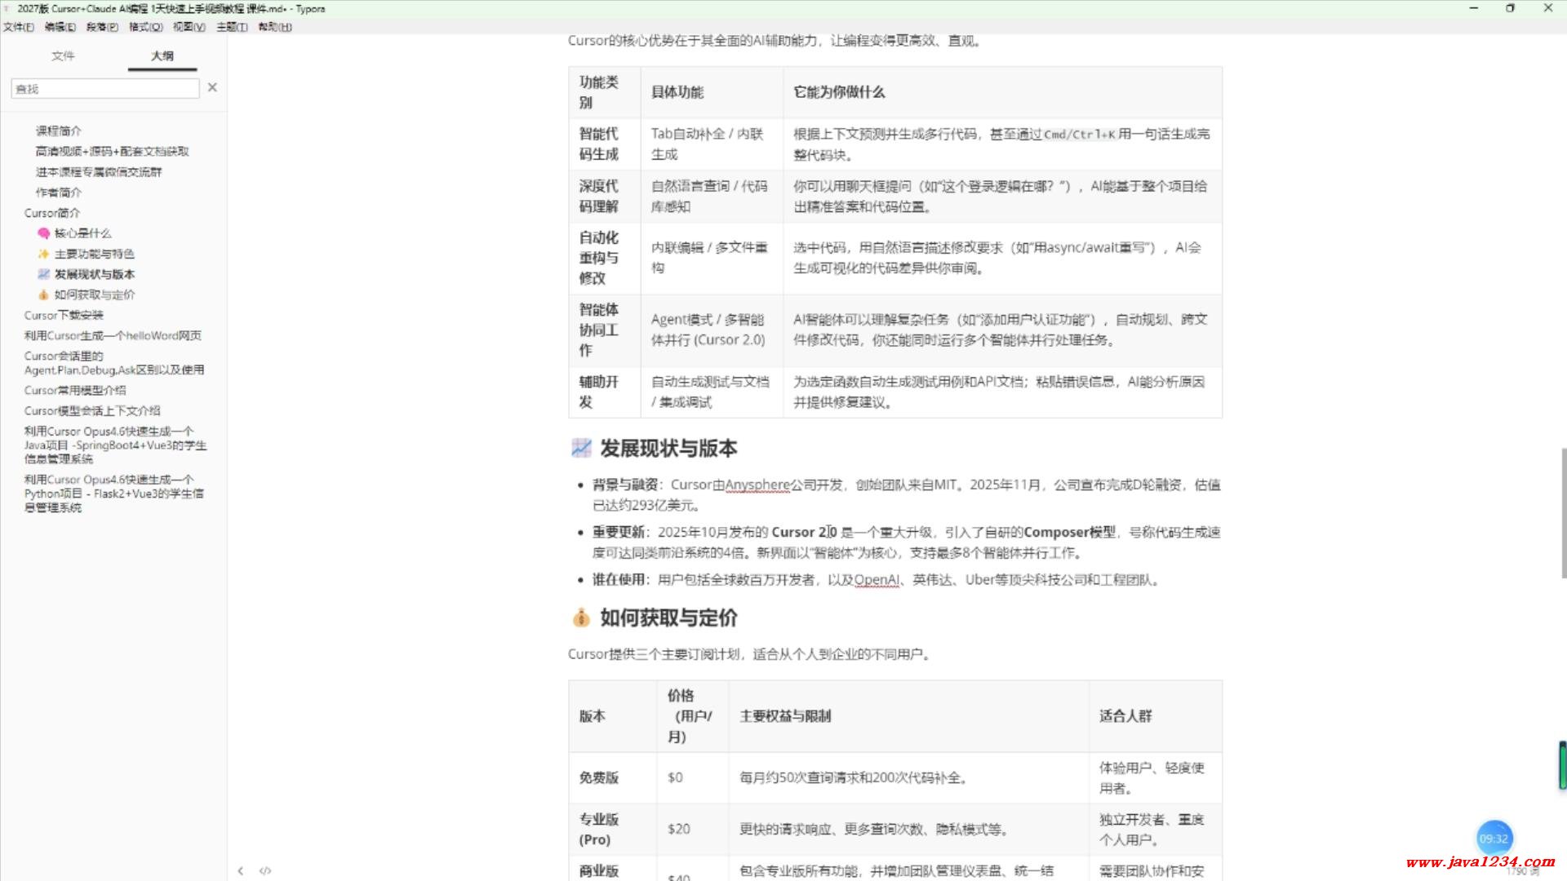Click the Typora app icon in title bar
Viewport: 1567px width, 881px height.
tap(8, 8)
